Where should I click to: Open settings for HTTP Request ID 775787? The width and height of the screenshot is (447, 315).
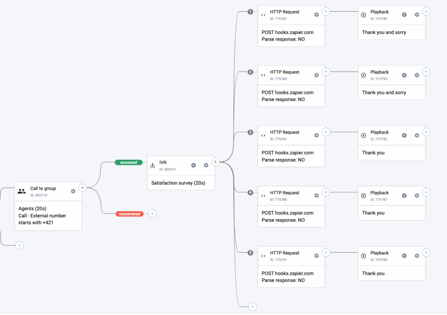[316, 135]
